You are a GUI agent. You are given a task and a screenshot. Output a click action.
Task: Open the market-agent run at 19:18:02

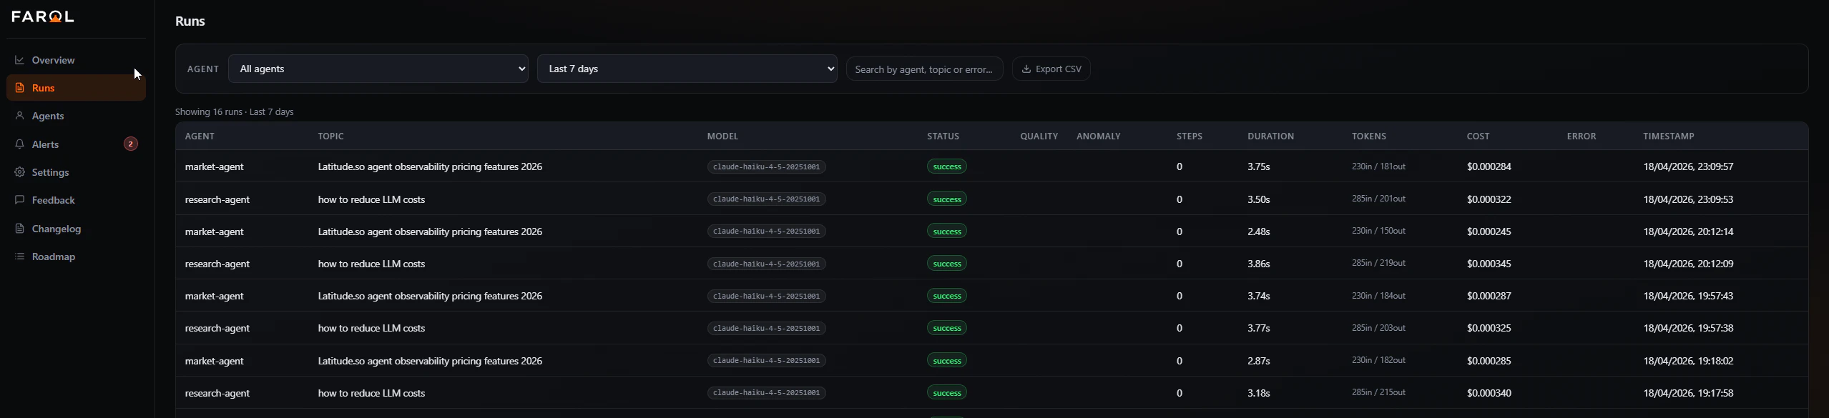991,361
